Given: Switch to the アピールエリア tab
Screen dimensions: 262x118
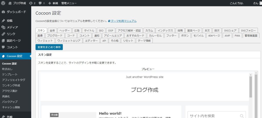Looking at the screenshot, I should pos(113,35).
